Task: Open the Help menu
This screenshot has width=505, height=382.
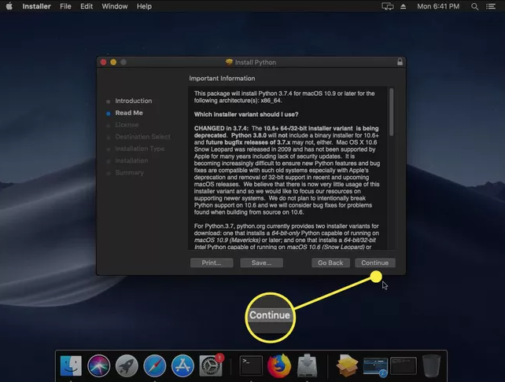Action: tap(144, 6)
